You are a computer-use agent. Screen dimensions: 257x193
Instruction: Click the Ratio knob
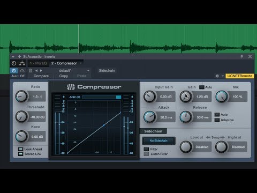click(21, 96)
